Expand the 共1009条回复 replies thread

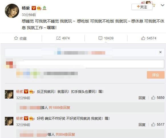click(59, 108)
